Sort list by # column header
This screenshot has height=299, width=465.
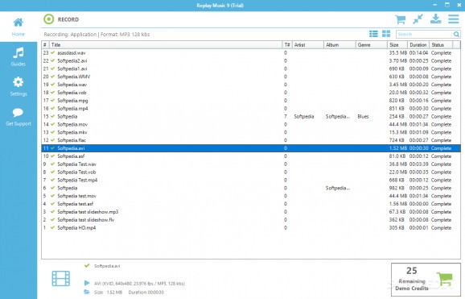[45, 45]
